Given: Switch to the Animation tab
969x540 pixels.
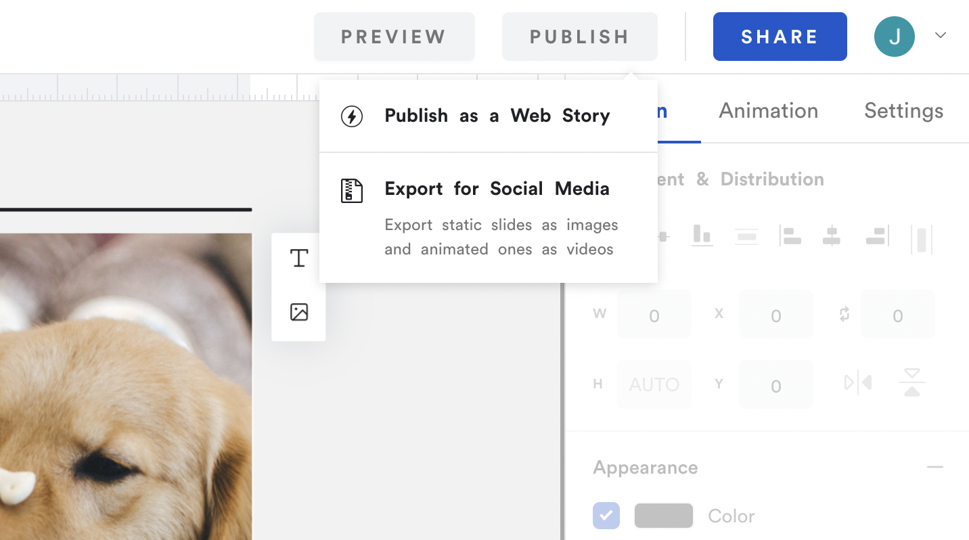Looking at the screenshot, I should click(x=768, y=110).
